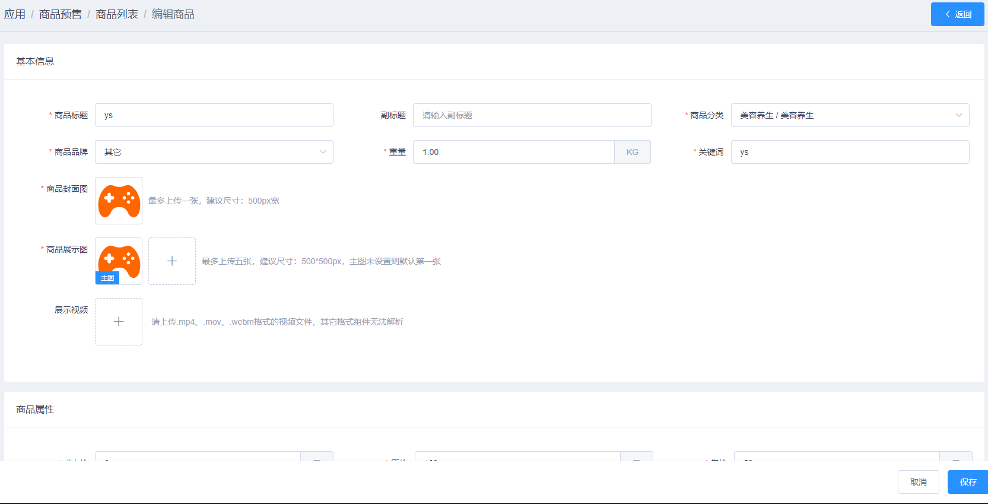Viewport: 988px width, 504px height.
Task: Click the 取消 cancel button
Action: tap(918, 482)
